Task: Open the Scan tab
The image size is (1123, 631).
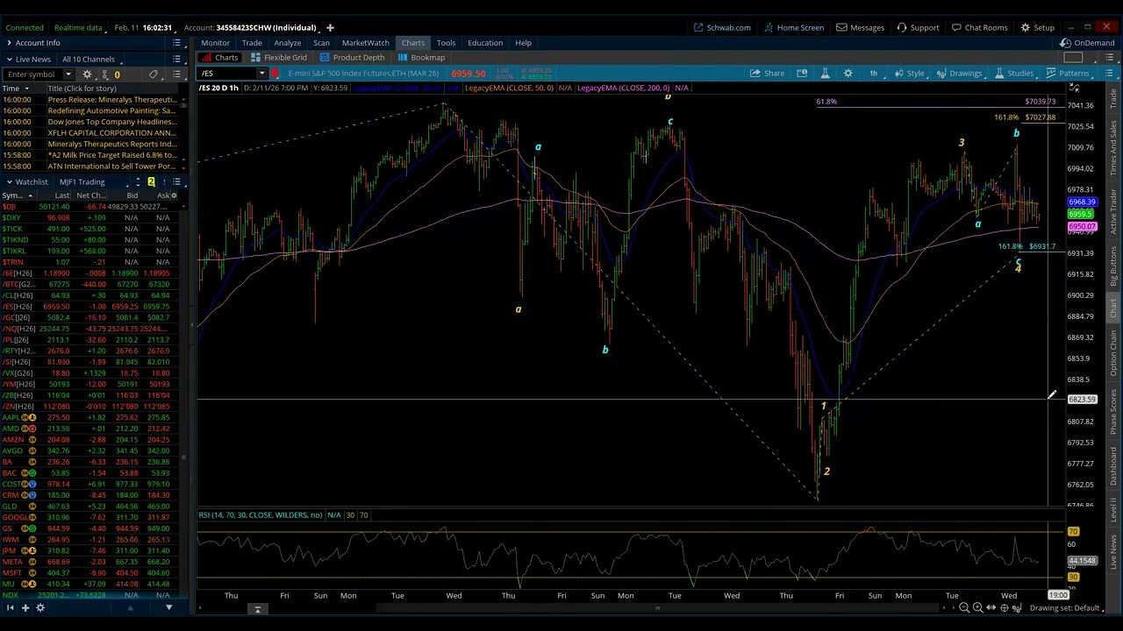Action: (x=321, y=43)
